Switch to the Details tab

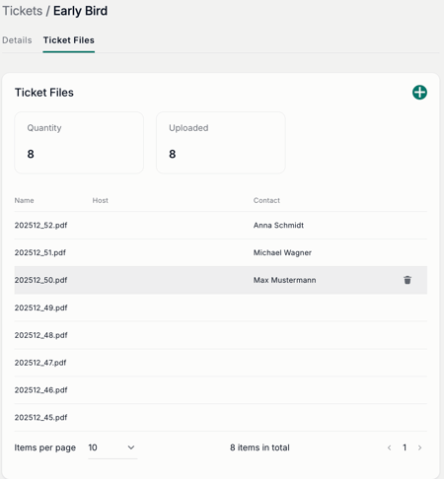[x=17, y=40]
